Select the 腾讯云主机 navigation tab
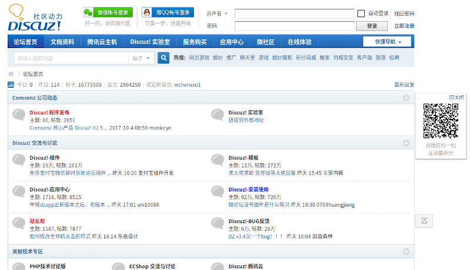The image size is (470, 270). [x=102, y=42]
